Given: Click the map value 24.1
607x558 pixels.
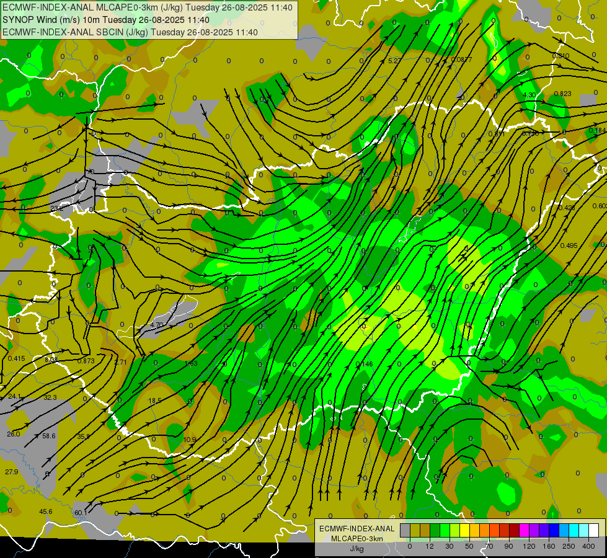Looking at the screenshot, I should pos(14,397).
